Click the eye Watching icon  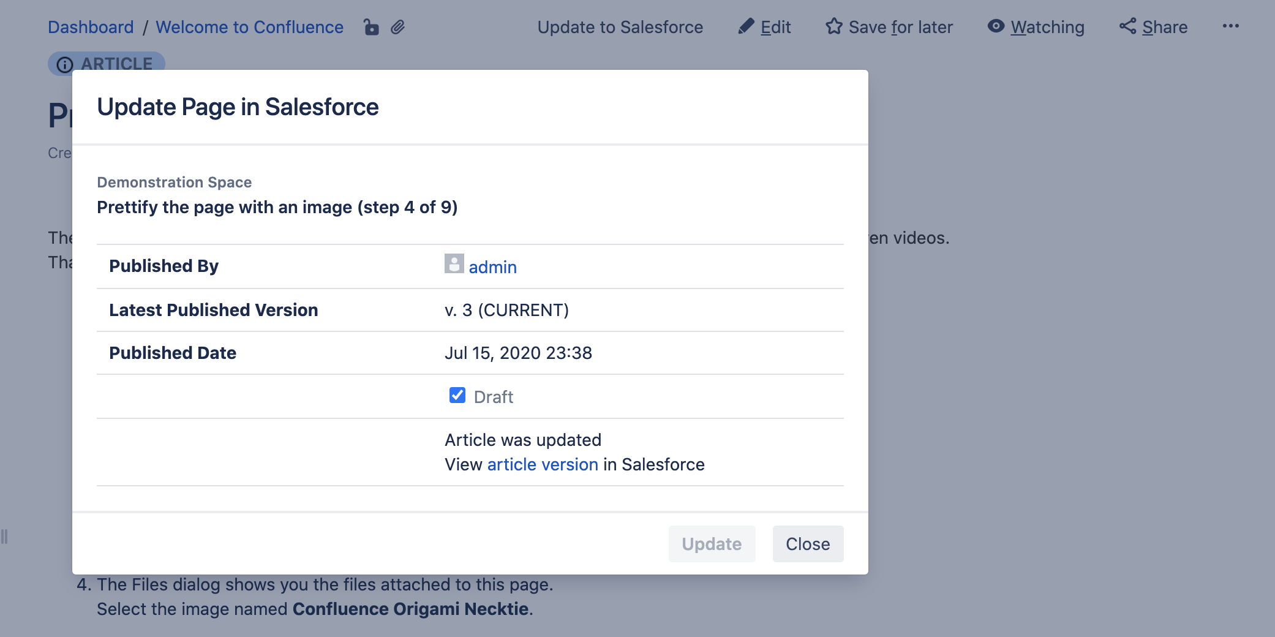tap(996, 26)
